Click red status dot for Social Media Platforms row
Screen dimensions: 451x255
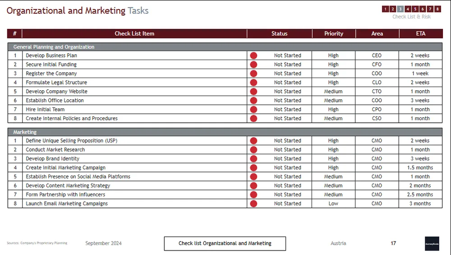point(253,177)
